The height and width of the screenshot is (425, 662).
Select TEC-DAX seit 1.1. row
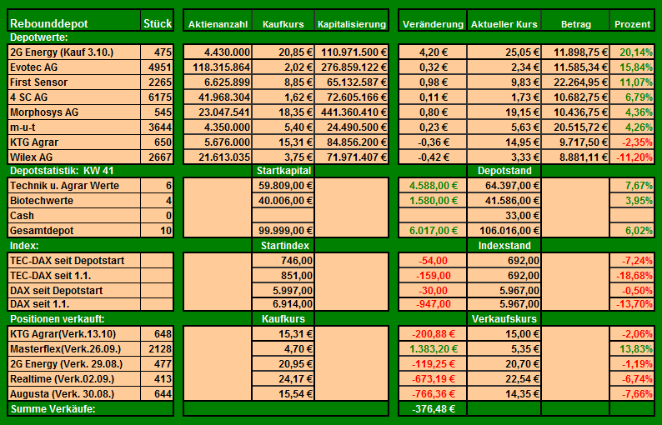[x=74, y=276]
